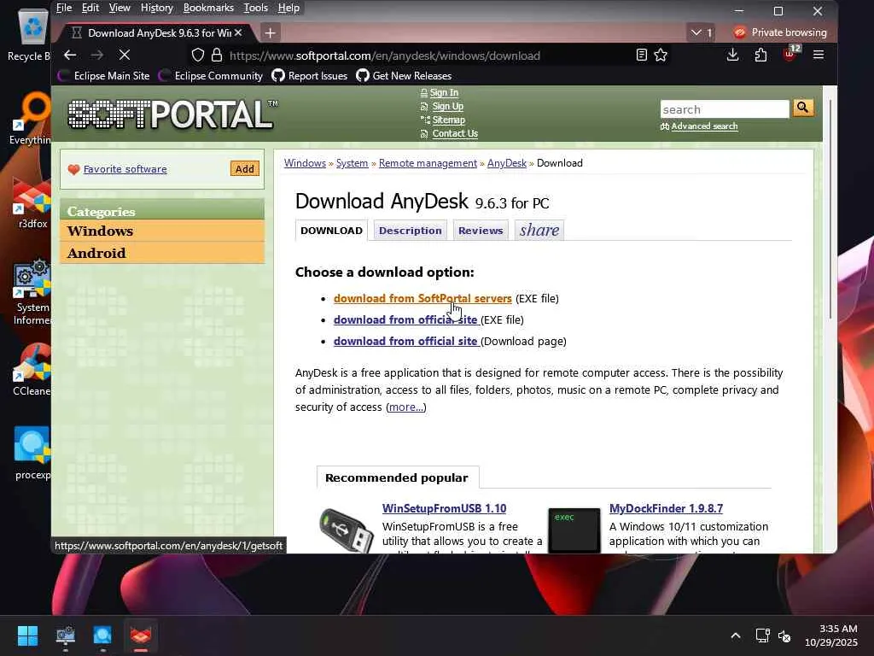This screenshot has height=656, width=874.
Task: Open the History menu
Action: [157, 8]
